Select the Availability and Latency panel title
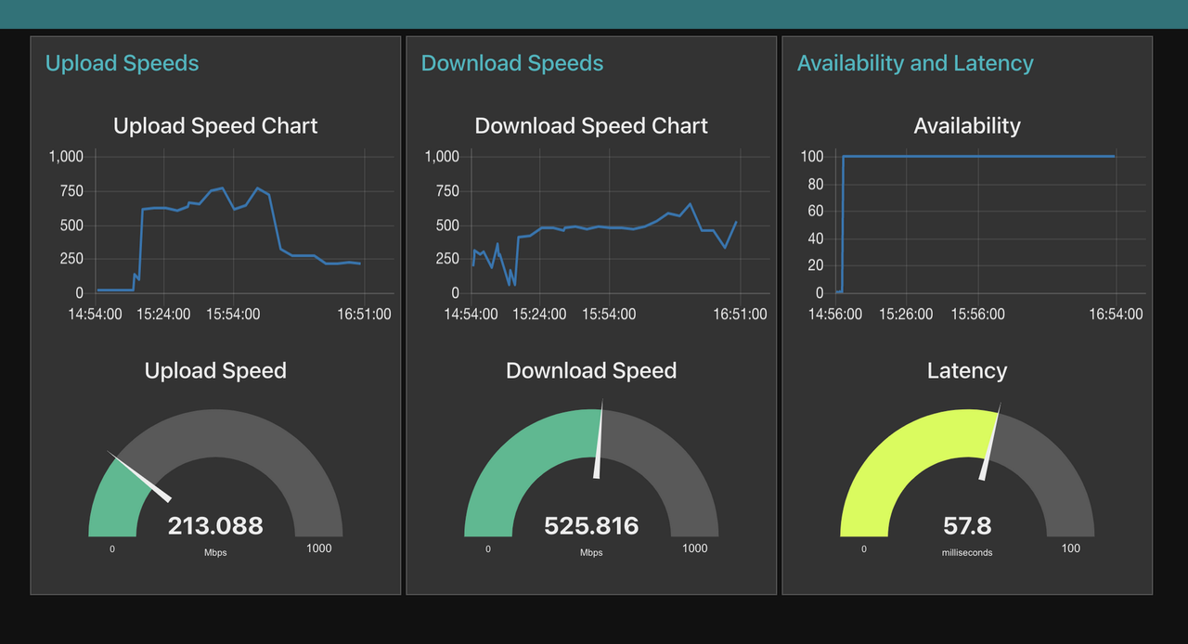This screenshot has height=644, width=1188. 915,63
